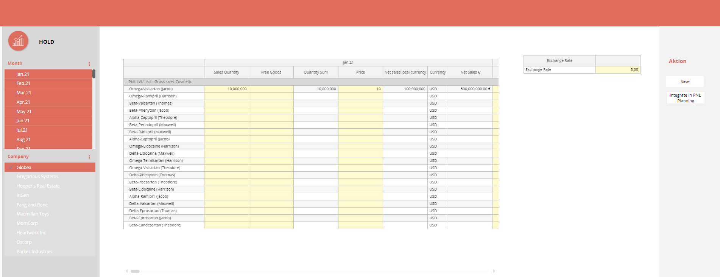Collapse the PNL LVL1 Gross sales Cosmetic group
The width and height of the screenshot is (720, 277).
[126, 82]
